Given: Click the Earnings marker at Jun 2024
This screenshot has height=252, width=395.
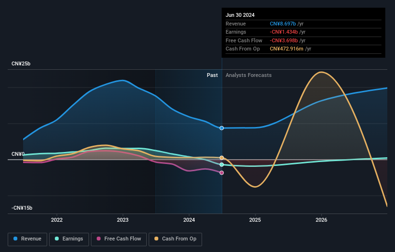Looking at the screenshot, I should pos(222,164).
